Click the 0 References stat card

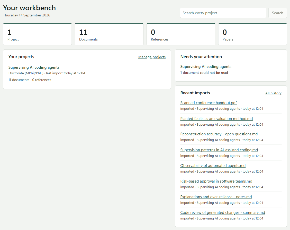click(181, 34)
